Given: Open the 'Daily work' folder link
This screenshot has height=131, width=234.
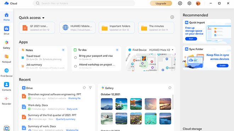Looking at the screenshot, I should (x=72, y=109).
